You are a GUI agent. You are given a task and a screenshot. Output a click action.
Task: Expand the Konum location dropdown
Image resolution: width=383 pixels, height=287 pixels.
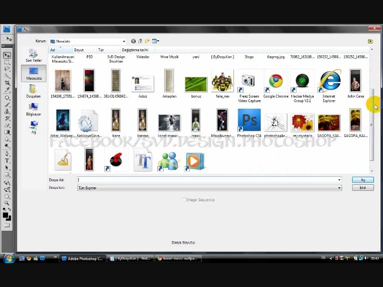pyautogui.click(x=124, y=41)
